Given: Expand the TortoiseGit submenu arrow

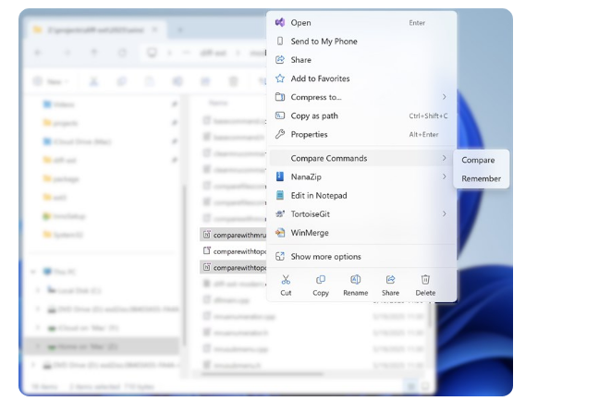Looking at the screenshot, I should coord(444,213).
